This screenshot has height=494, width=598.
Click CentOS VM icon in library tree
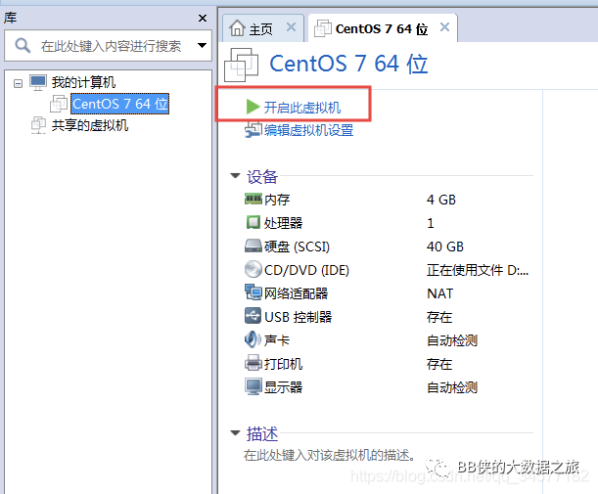click(x=59, y=104)
